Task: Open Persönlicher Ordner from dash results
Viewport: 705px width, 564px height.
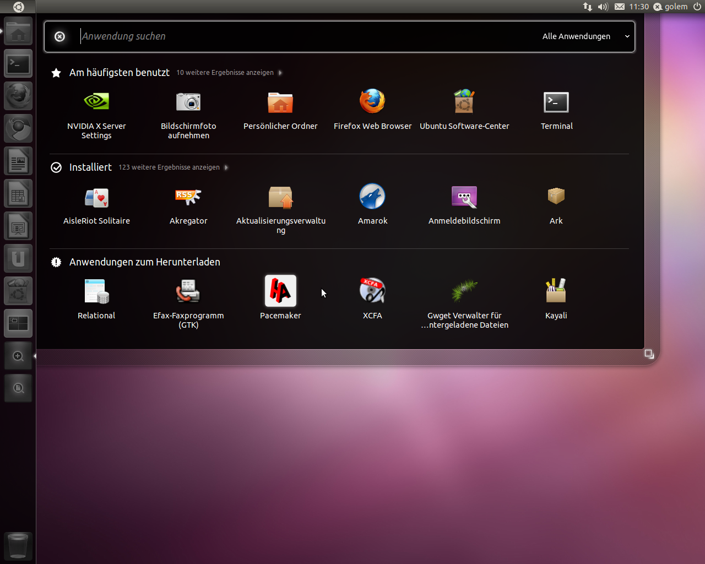Action: coord(280,110)
